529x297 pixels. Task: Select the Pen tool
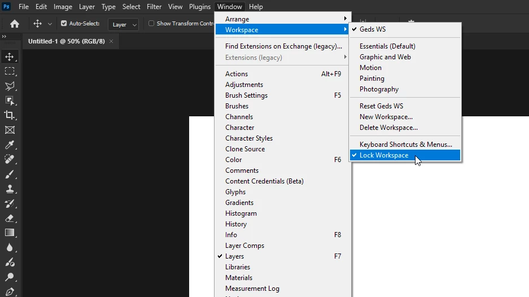(x=10, y=291)
